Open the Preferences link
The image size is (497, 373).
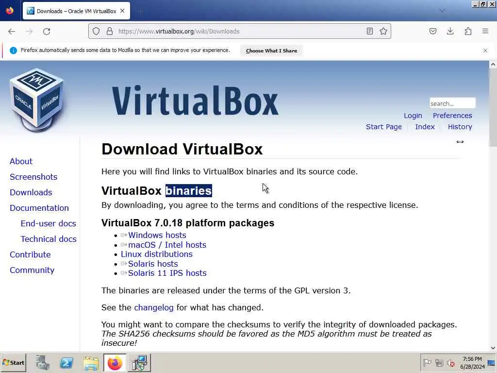click(452, 116)
